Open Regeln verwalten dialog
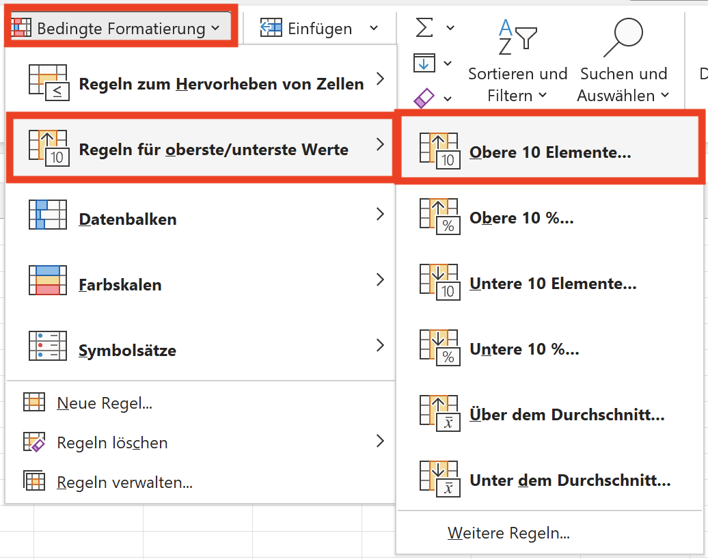708x559 pixels. click(124, 482)
